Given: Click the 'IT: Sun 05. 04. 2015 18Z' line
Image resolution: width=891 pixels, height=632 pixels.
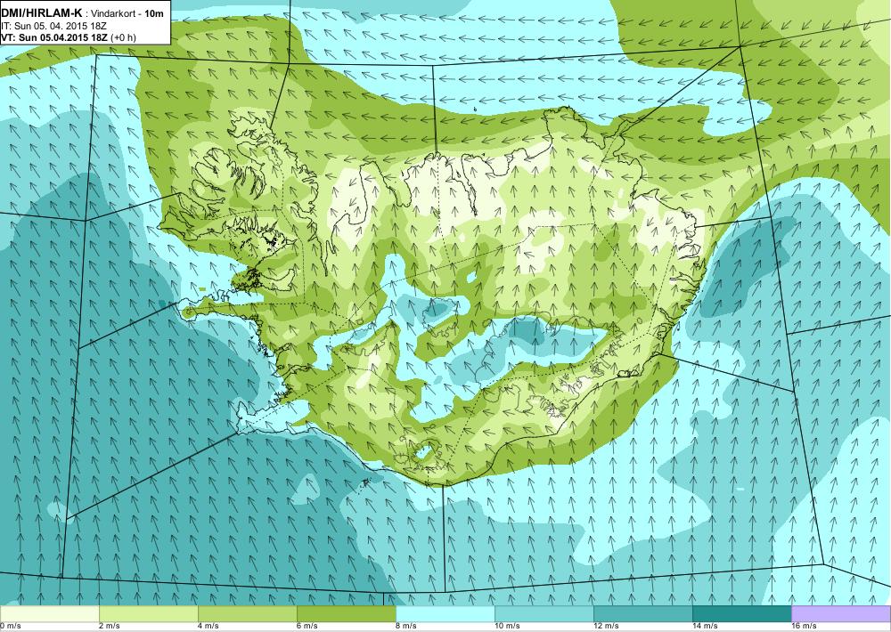Looking at the screenshot, I should (x=53, y=26).
